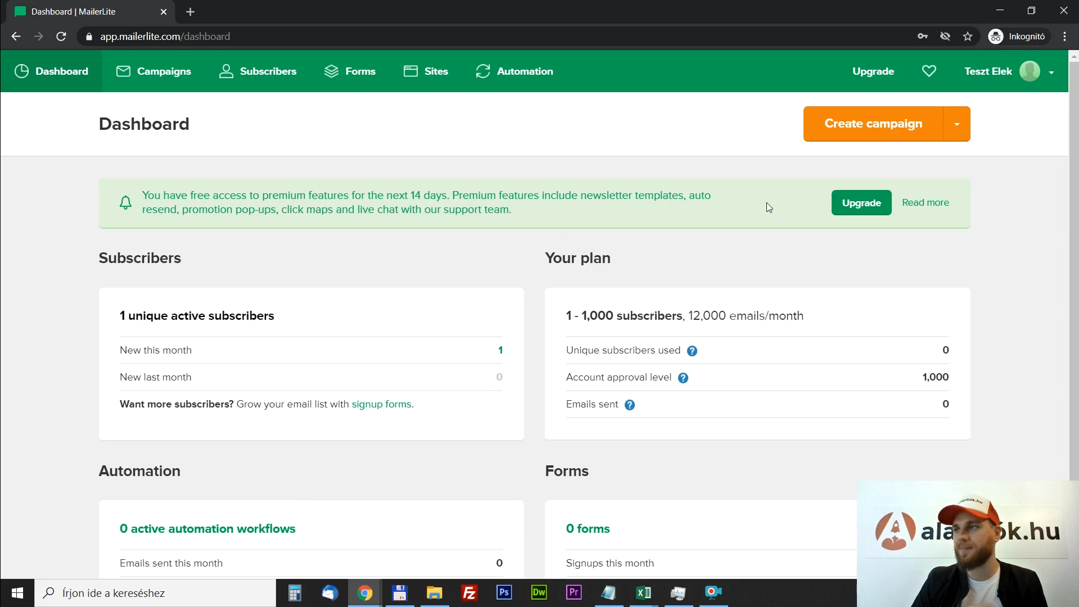Click the Teszt Elek profile avatar
This screenshot has width=1079, height=607.
1030,71
